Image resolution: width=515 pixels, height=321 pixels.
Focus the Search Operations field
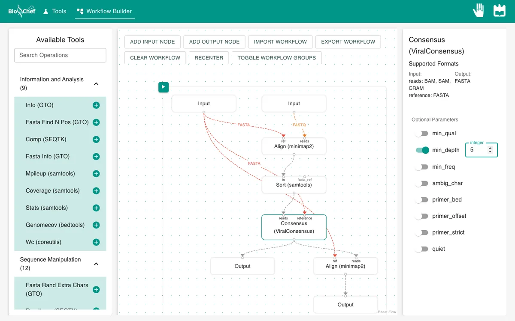(60, 55)
